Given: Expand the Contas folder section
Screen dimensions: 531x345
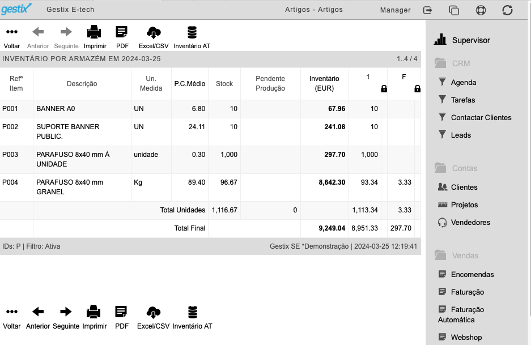Looking at the screenshot, I should coord(456,168).
